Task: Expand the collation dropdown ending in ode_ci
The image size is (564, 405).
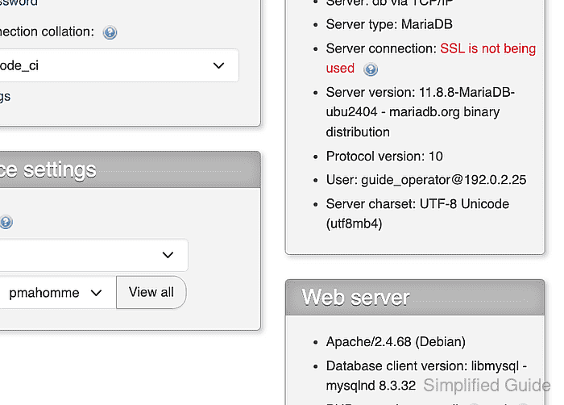Action: click(x=119, y=65)
